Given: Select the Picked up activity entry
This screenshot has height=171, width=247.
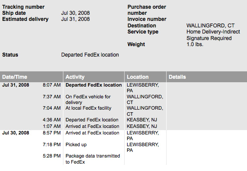Looking at the screenshot, I should 76,144.
